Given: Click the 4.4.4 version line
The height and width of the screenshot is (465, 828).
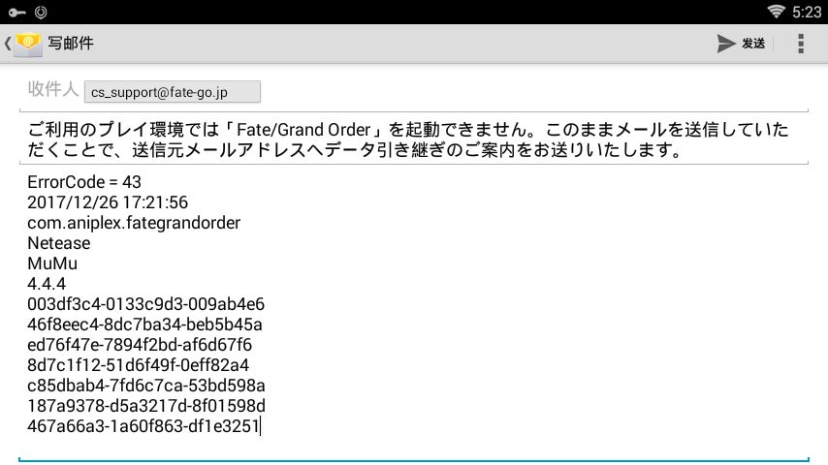Looking at the screenshot, I should click(x=47, y=284).
